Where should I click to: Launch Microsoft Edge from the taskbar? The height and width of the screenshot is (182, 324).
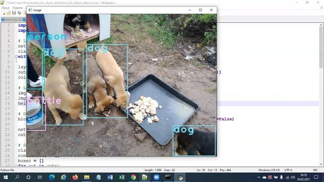tap(52, 177)
